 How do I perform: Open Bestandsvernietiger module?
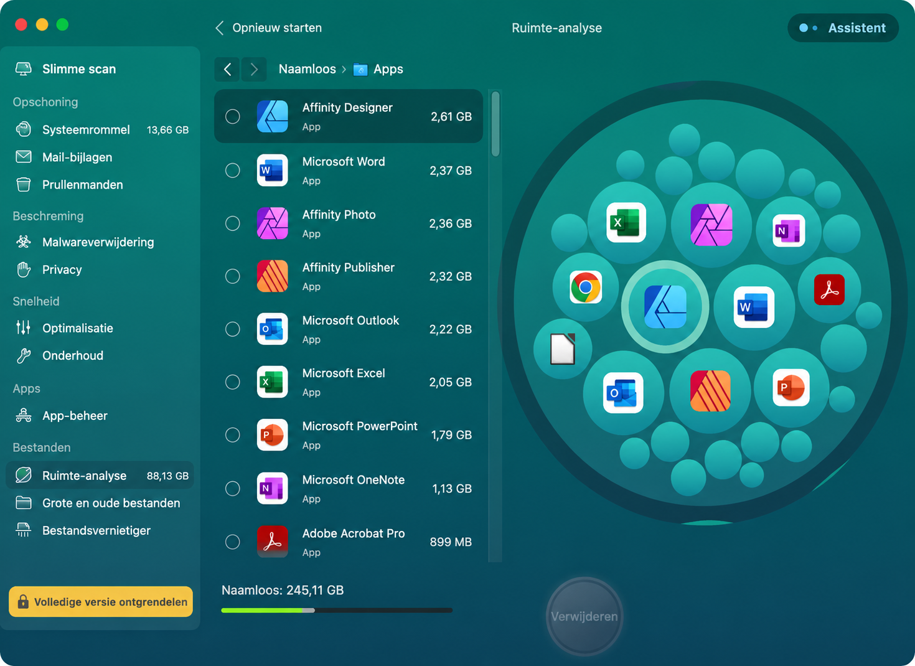point(100,530)
